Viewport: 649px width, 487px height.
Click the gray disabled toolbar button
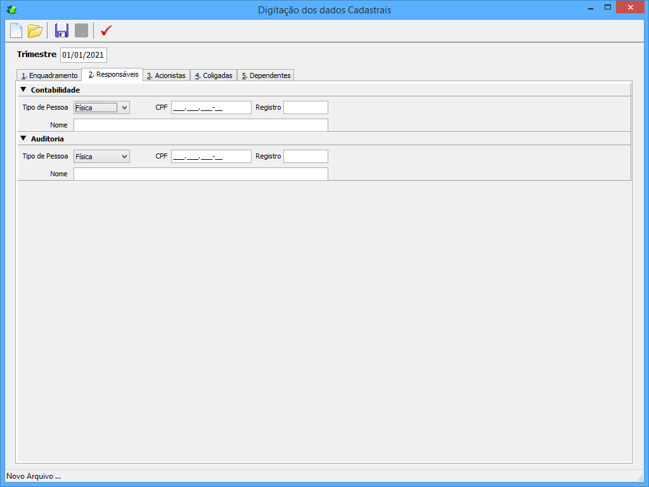82,30
